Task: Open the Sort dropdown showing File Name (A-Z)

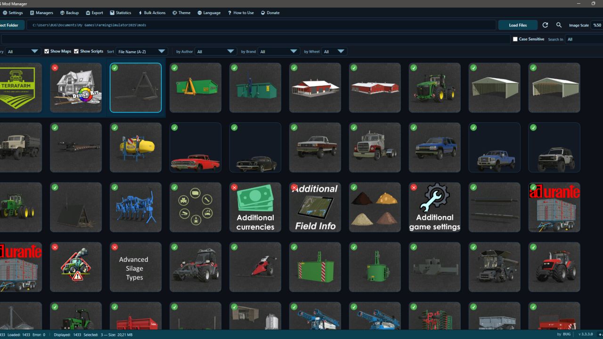Action: (142, 51)
